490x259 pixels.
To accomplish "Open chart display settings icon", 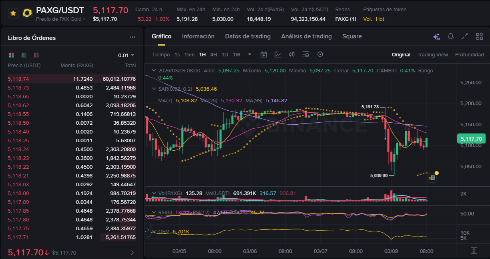I will [x=306, y=55].
